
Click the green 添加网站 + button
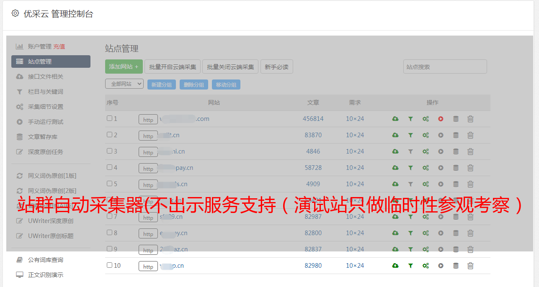point(124,67)
